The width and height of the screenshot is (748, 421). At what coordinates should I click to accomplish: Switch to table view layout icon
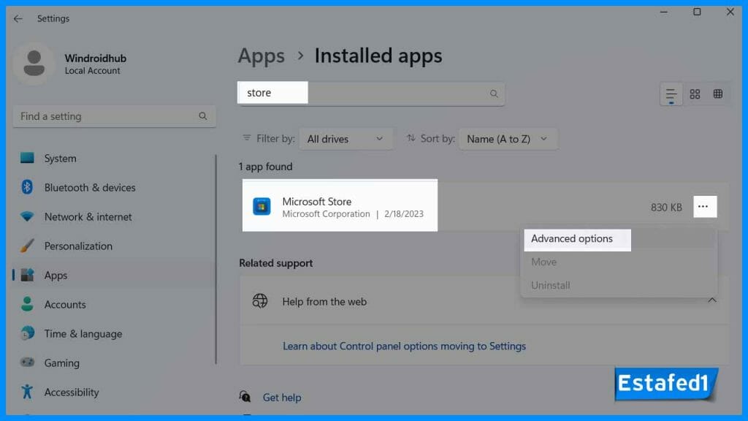click(x=718, y=94)
